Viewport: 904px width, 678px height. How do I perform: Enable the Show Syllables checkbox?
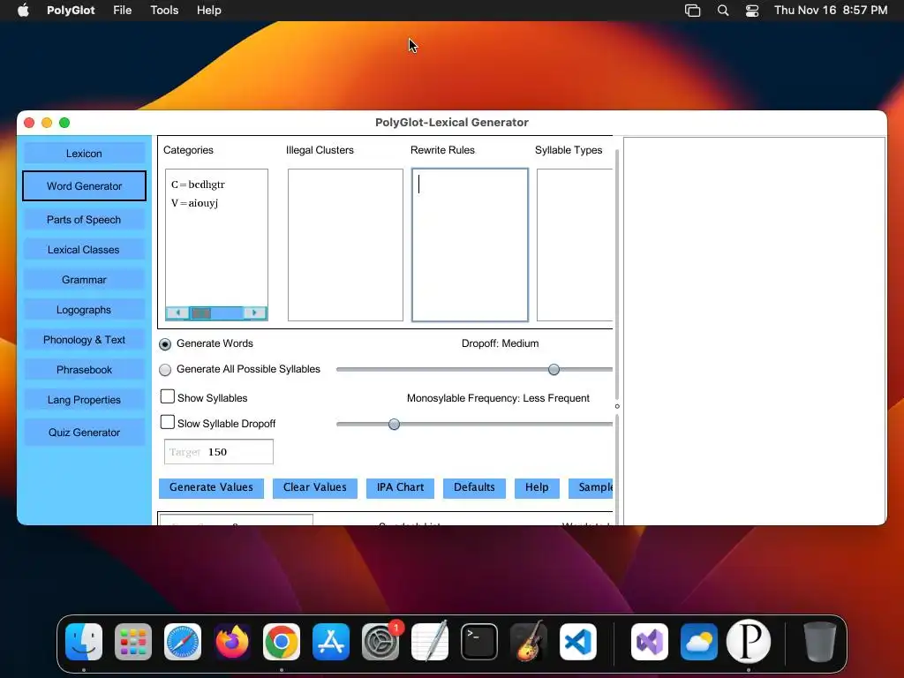[x=167, y=396]
